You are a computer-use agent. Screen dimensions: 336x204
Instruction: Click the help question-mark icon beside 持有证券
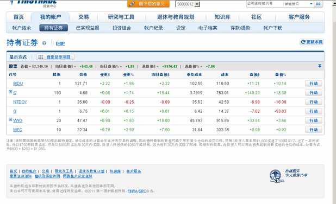click(x=44, y=43)
